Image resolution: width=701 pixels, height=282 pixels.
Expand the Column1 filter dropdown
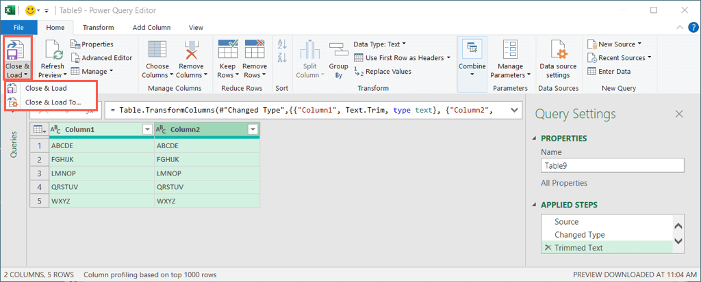click(x=146, y=130)
